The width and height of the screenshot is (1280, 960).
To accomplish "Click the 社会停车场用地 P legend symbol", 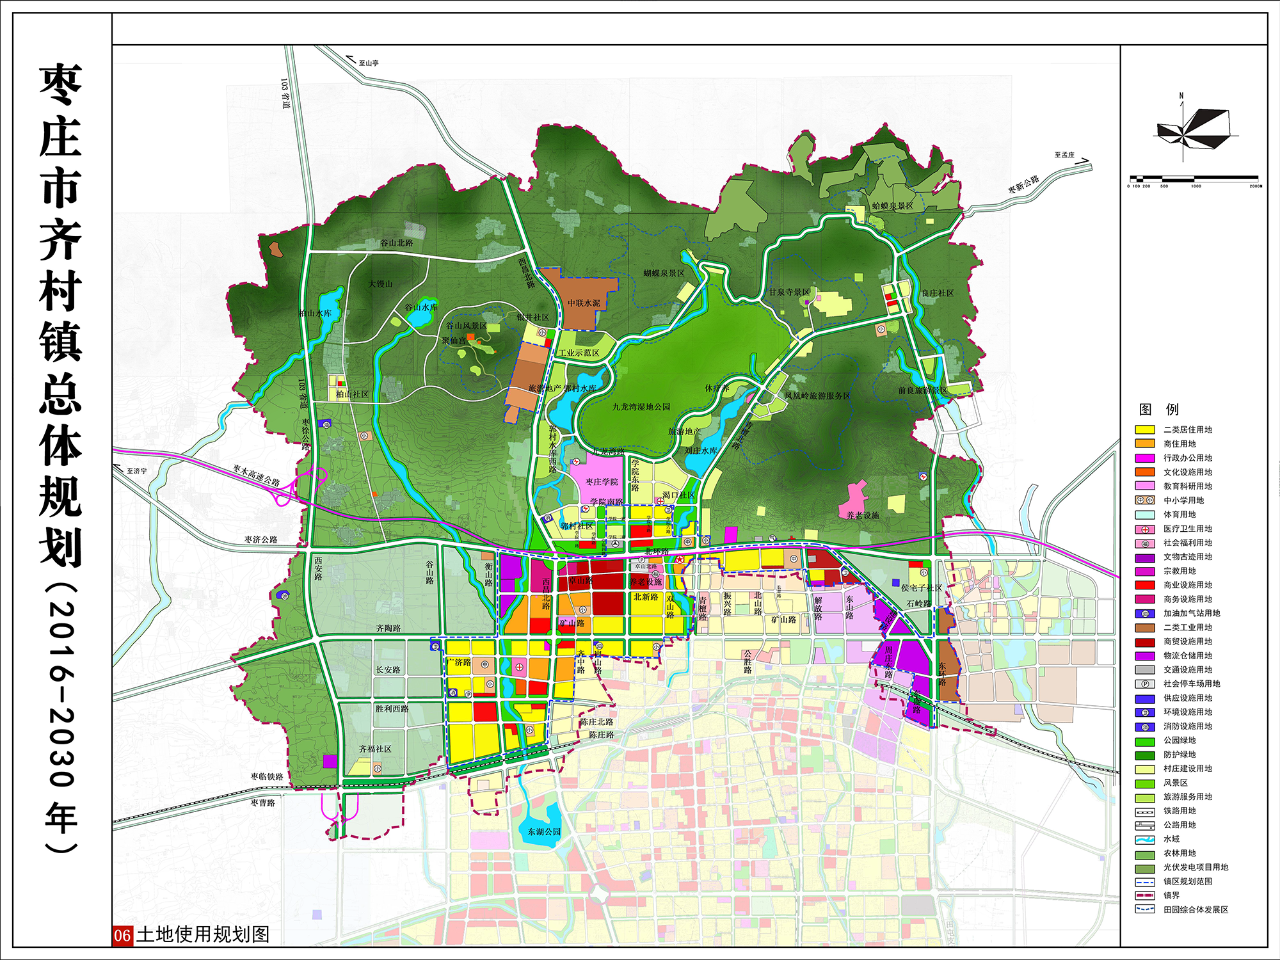I will (1145, 684).
